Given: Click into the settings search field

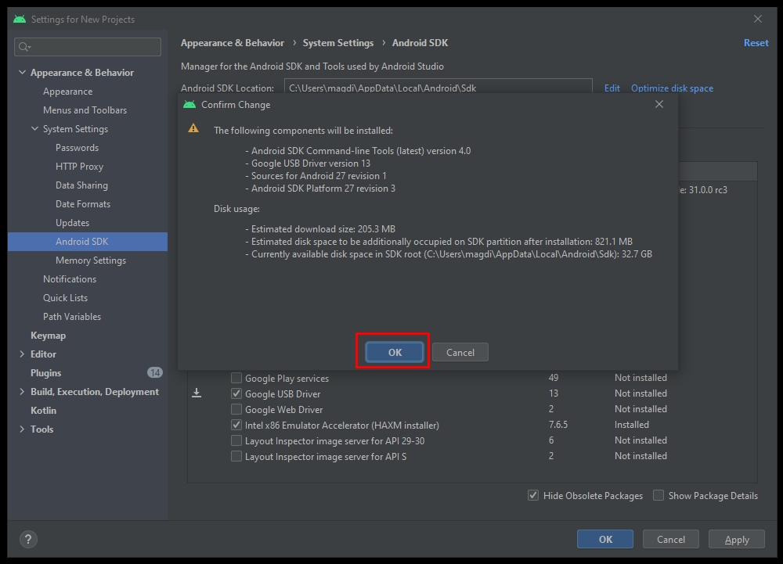Looking at the screenshot, I should coord(88,47).
